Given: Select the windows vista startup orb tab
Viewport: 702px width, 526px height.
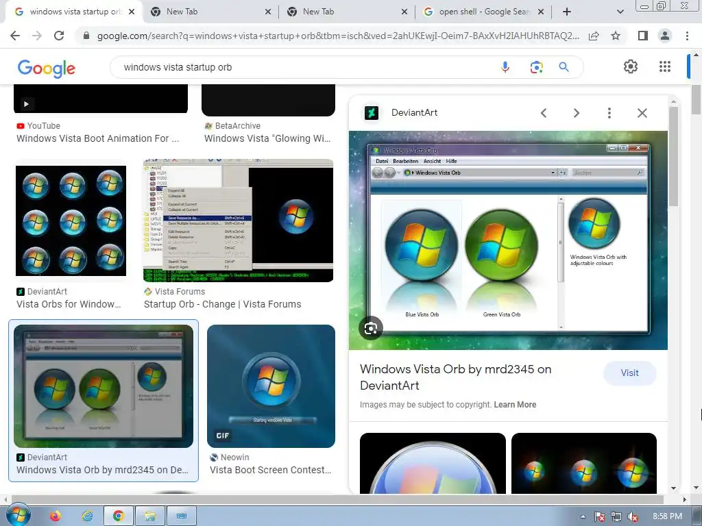Looking at the screenshot, I should click(x=74, y=12).
